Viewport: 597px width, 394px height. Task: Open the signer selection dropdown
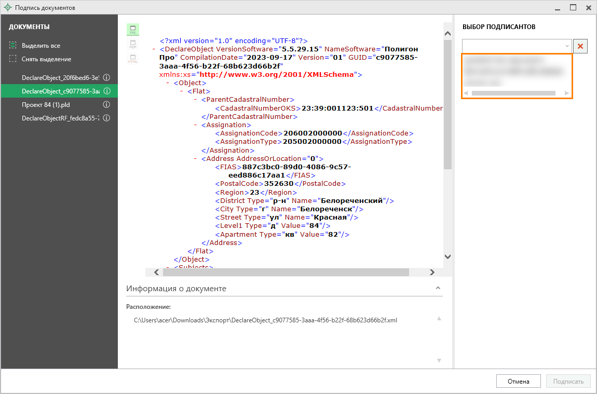567,46
